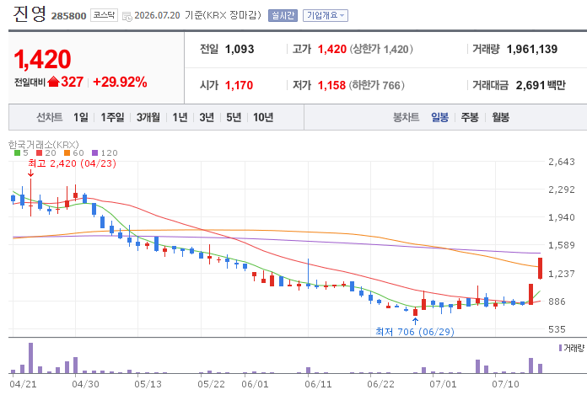
Task: Click the 07/10 date axis label
Action: click(x=505, y=384)
